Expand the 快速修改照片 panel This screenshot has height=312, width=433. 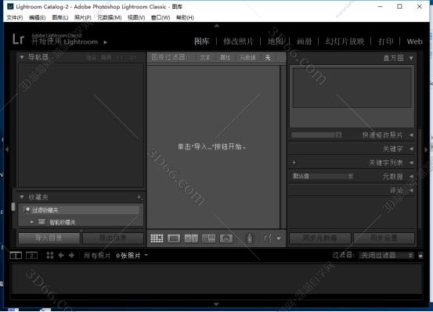click(x=411, y=135)
